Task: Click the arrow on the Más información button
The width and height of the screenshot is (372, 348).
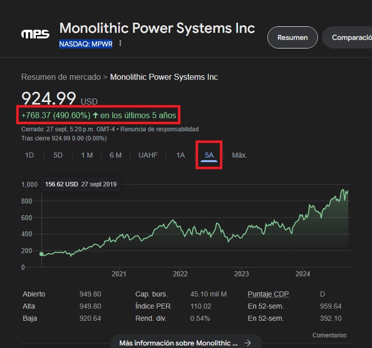Action: [x=248, y=343]
